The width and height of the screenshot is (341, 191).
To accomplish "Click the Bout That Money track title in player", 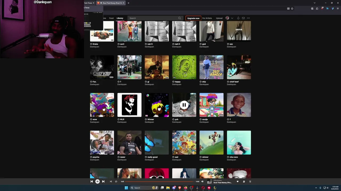I will click(x=223, y=183).
